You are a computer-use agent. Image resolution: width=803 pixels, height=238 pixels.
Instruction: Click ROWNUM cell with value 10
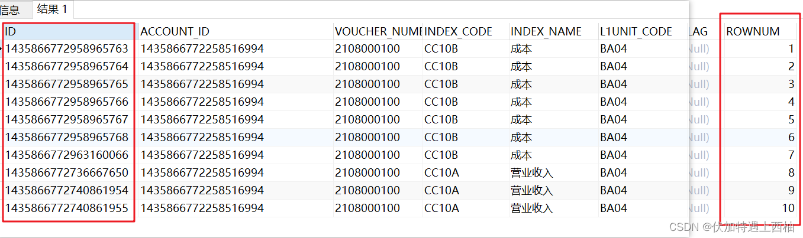pos(762,208)
